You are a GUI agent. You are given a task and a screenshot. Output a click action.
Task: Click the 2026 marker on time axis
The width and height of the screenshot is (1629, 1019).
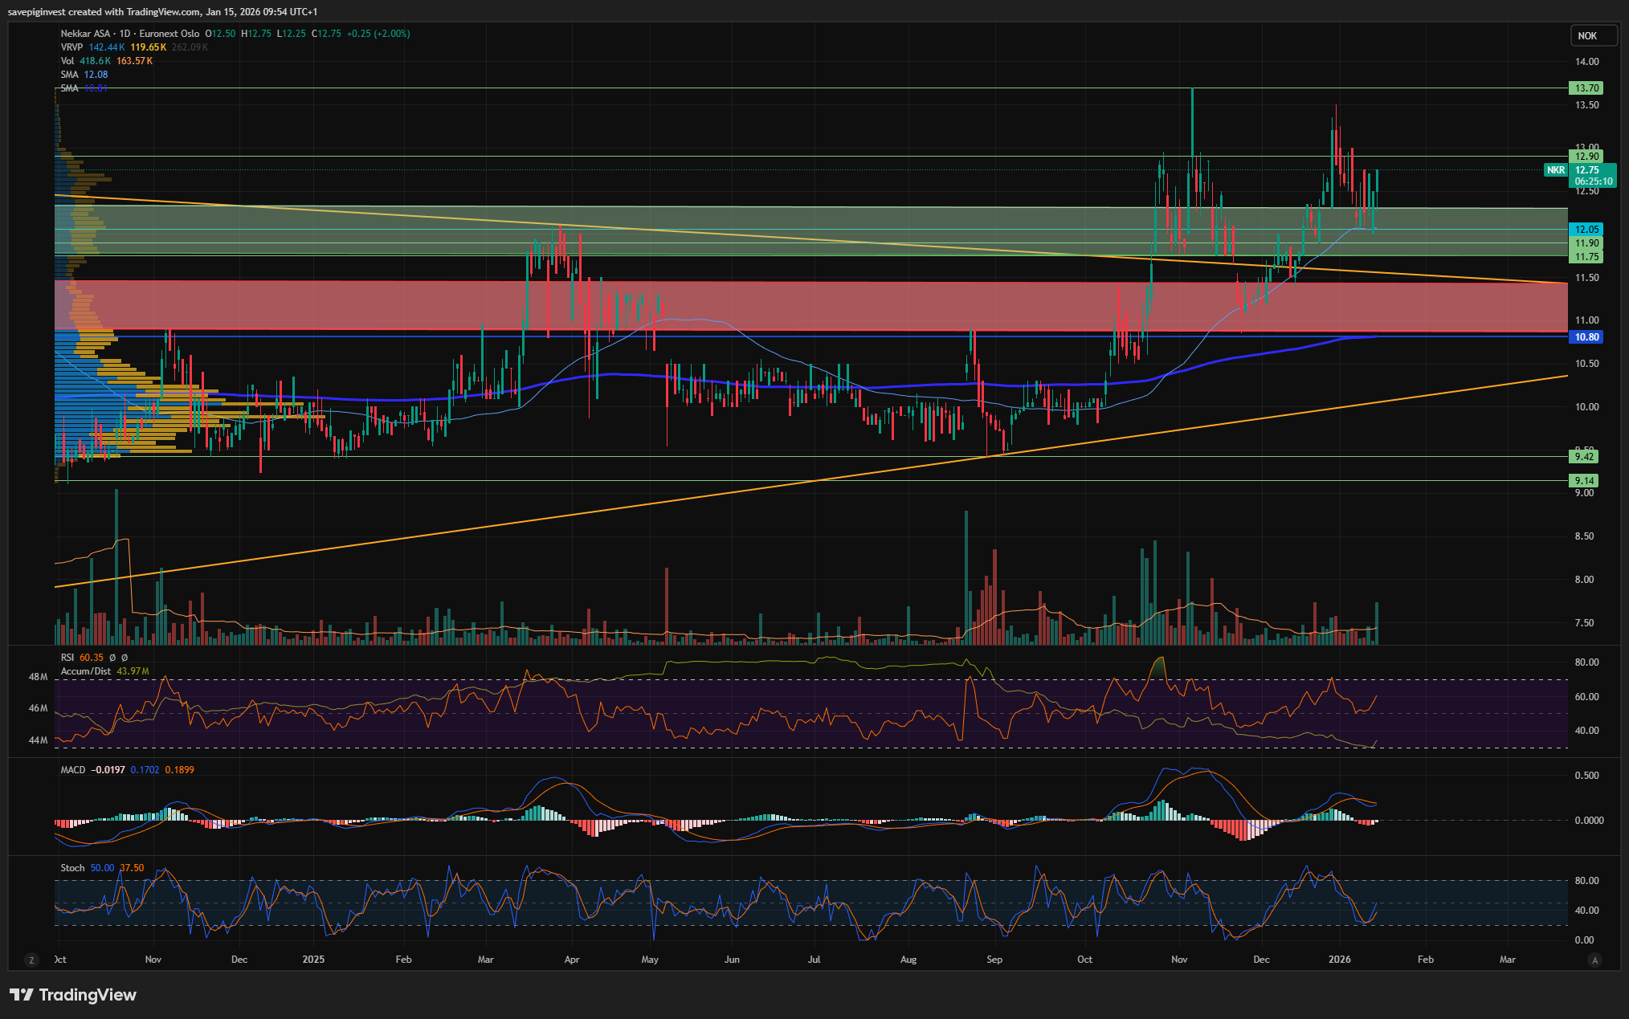pos(1339,960)
